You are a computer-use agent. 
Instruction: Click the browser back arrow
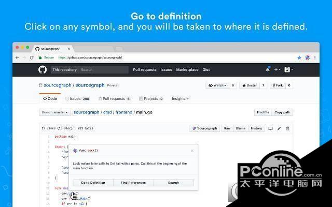[17, 57]
